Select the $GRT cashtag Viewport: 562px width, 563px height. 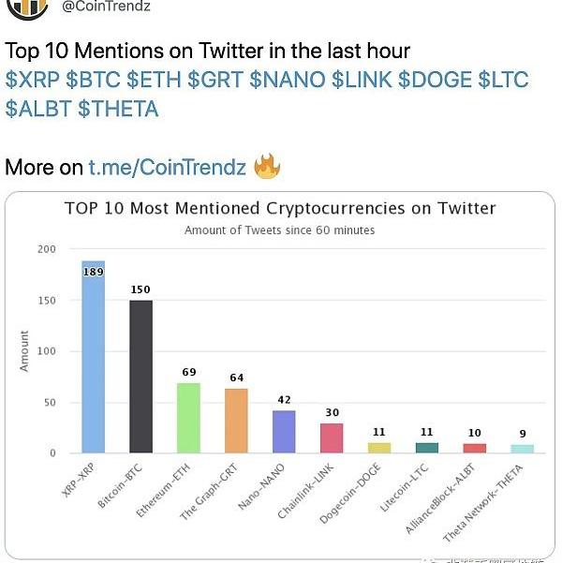click(x=215, y=81)
